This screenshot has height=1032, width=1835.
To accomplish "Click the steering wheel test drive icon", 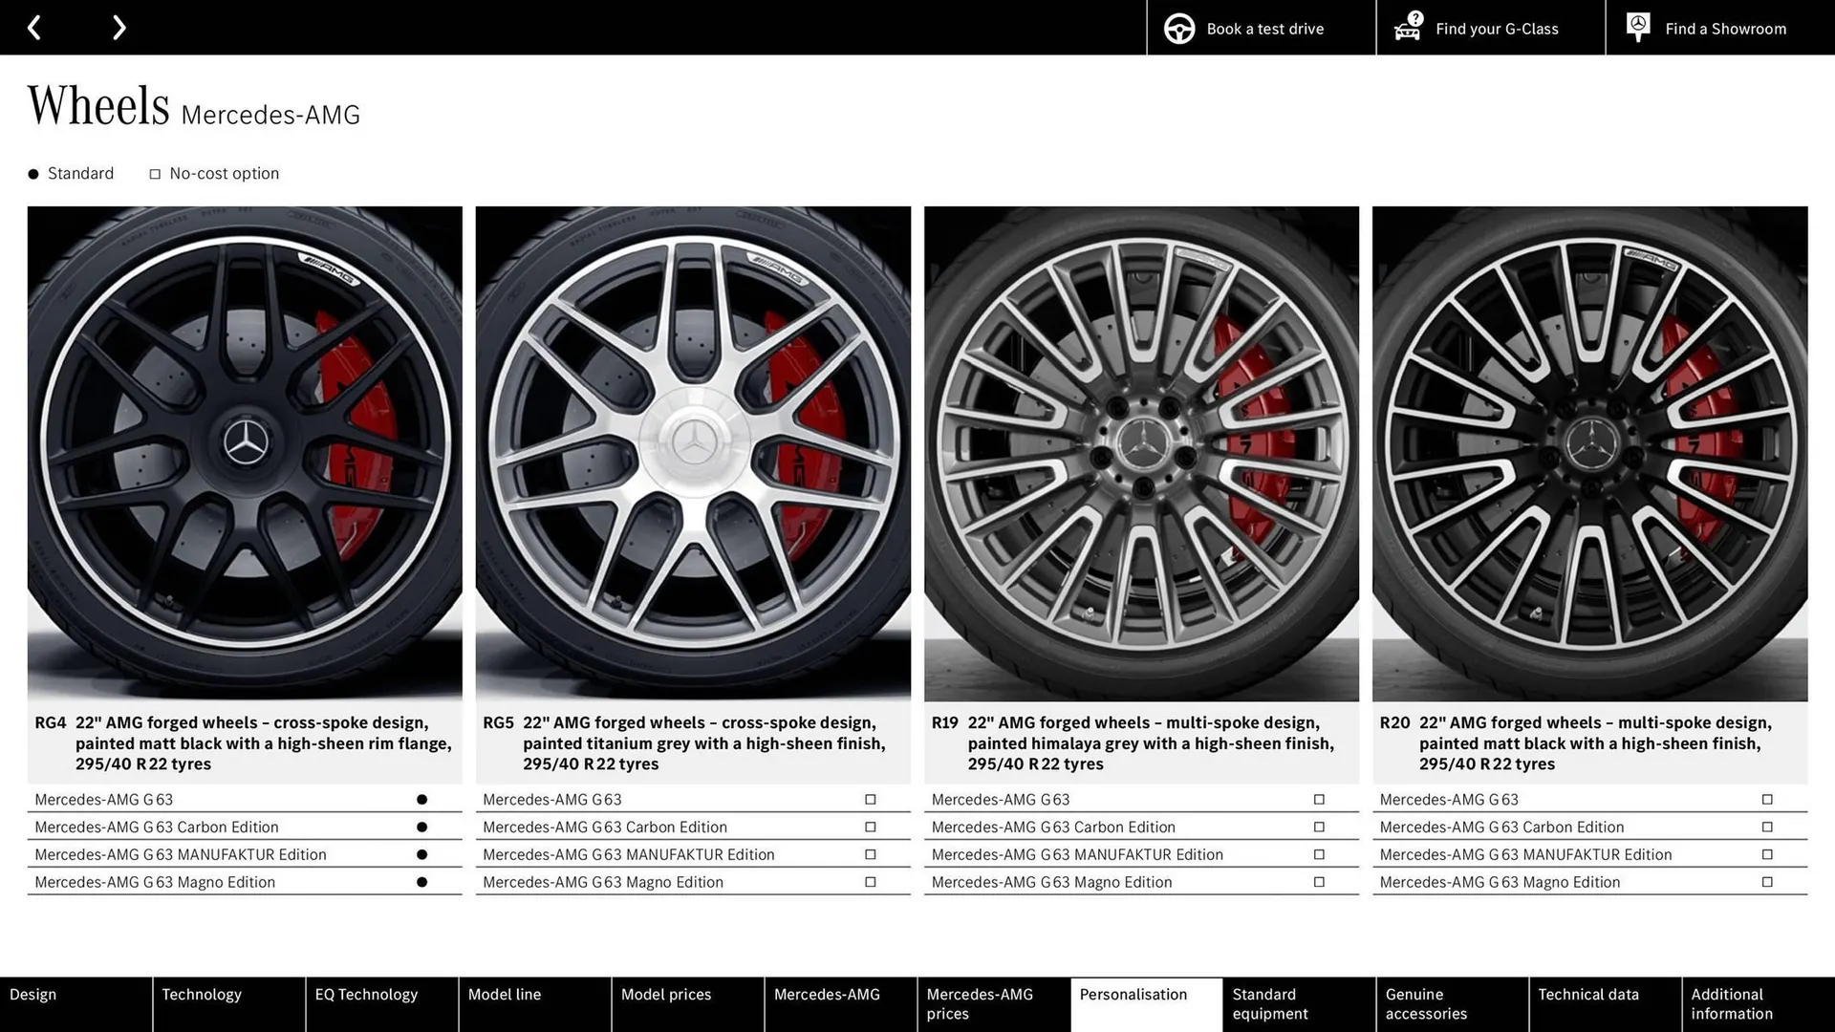I will pyautogui.click(x=1178, y=28).
